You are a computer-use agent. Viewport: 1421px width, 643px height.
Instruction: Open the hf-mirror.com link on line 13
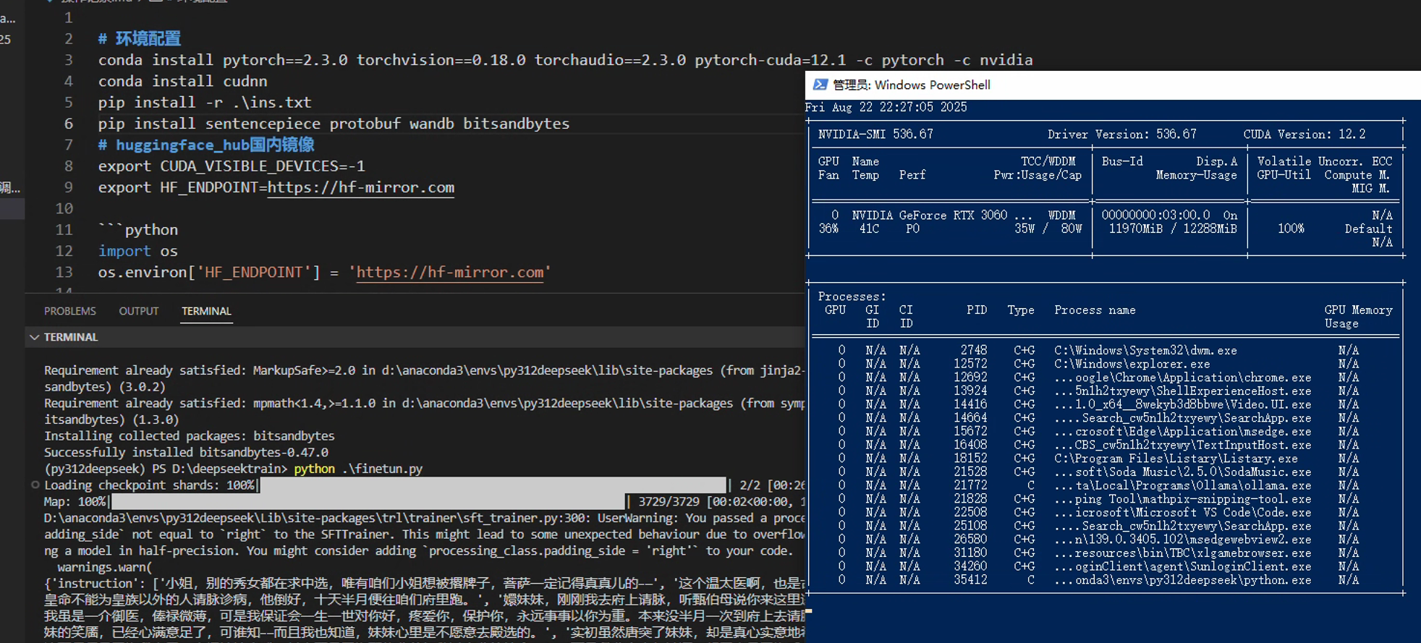450,273
